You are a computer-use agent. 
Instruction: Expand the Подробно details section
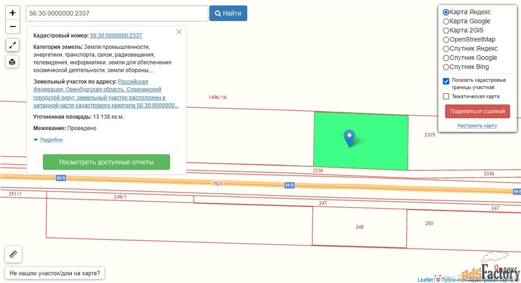[x=51, y=140]
